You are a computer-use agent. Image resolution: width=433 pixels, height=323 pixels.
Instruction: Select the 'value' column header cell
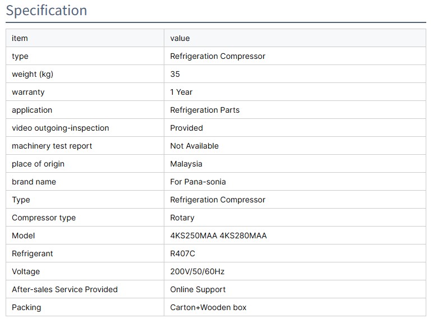(180, 38)
